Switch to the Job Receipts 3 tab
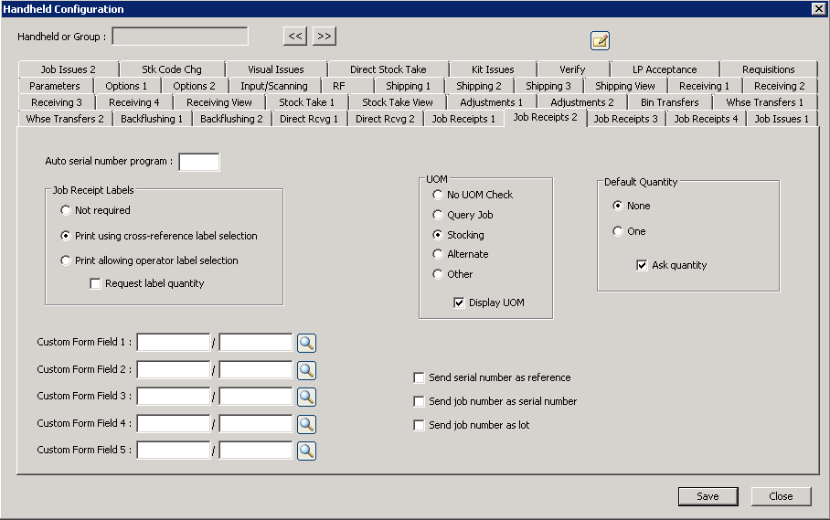830x520 pixels. click(x=625, y=119)
